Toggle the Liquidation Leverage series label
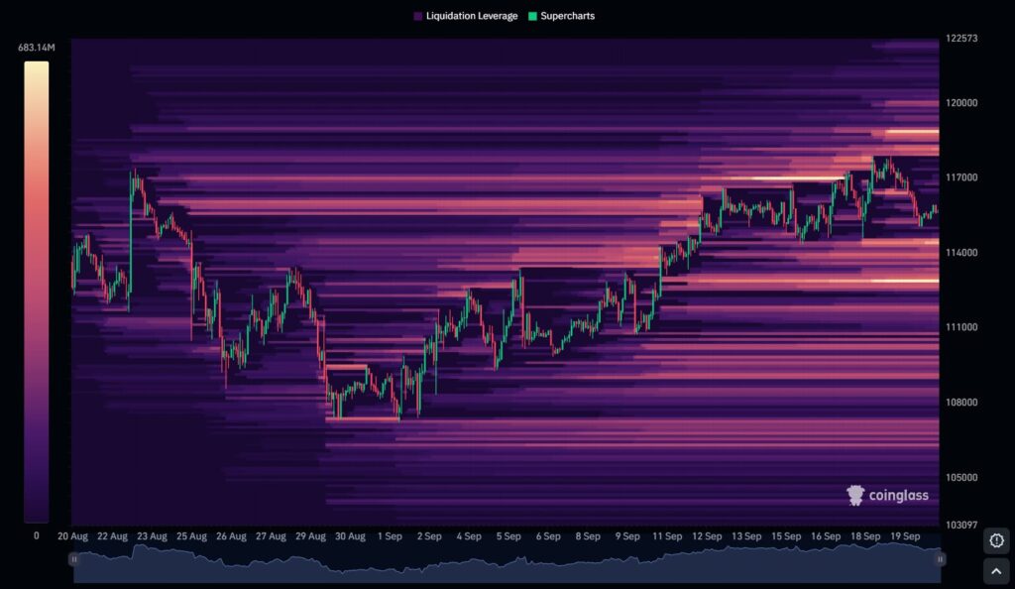 472,17
